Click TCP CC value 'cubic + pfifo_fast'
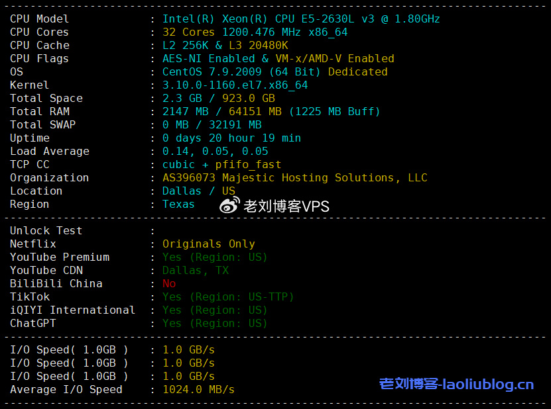This screenshot has height=409, width=551. pyautogui.click(x=221, y=165)
